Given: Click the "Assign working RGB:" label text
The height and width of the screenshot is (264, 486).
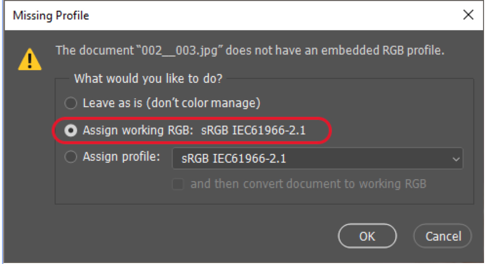Looking at the screenshot, I should click(x=138, y=131).
